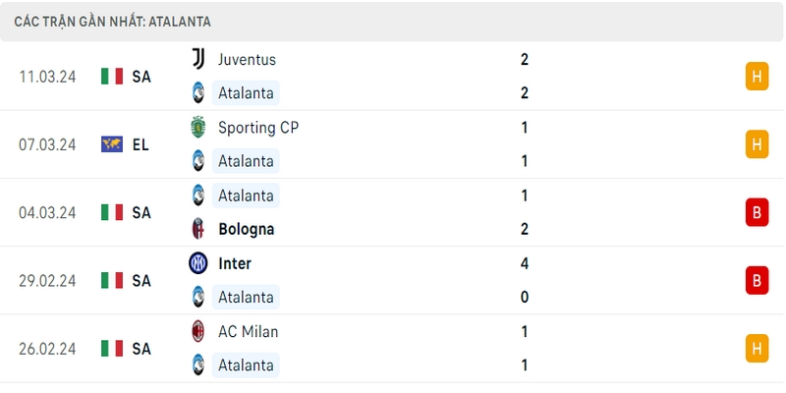Click the Italy flag beside 11.03.24

pos(112,77)
